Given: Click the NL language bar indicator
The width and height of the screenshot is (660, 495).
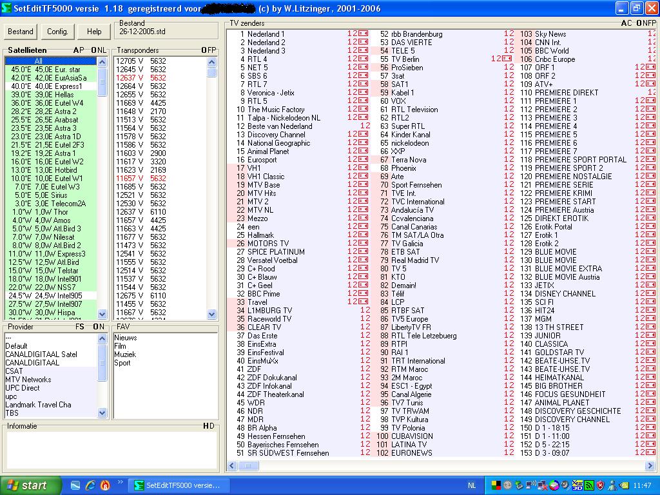Looking at the screenshot, I should [x=472, y=485].
